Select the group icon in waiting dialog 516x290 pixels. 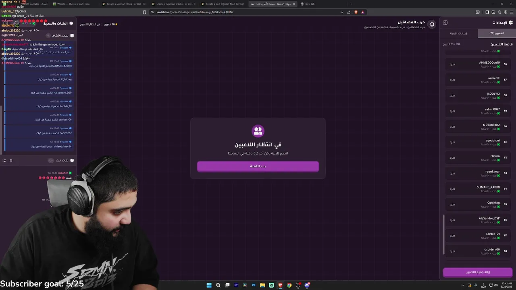tap(258, 131)
